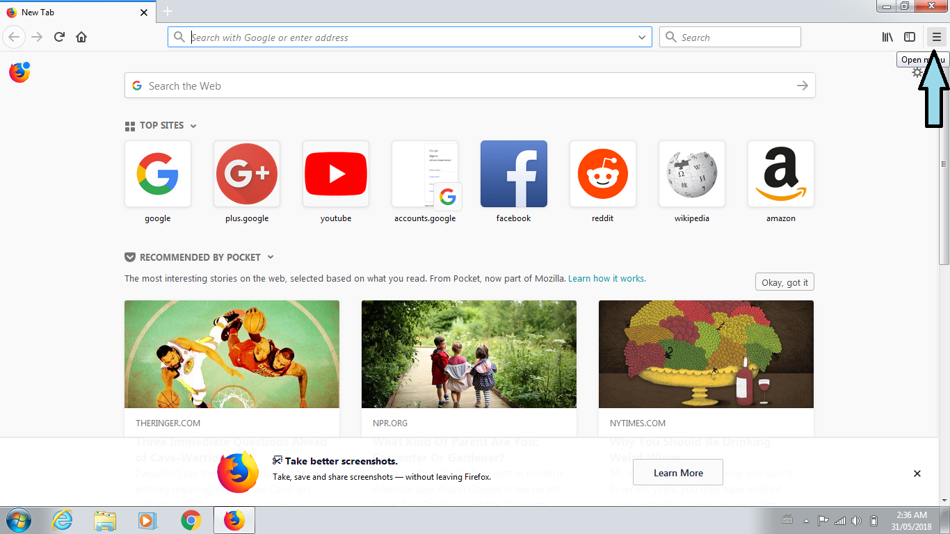Dismiss the screenshots promo with X
The height and width of the screenshot is (534, 950).
click(x=917, y=474)
